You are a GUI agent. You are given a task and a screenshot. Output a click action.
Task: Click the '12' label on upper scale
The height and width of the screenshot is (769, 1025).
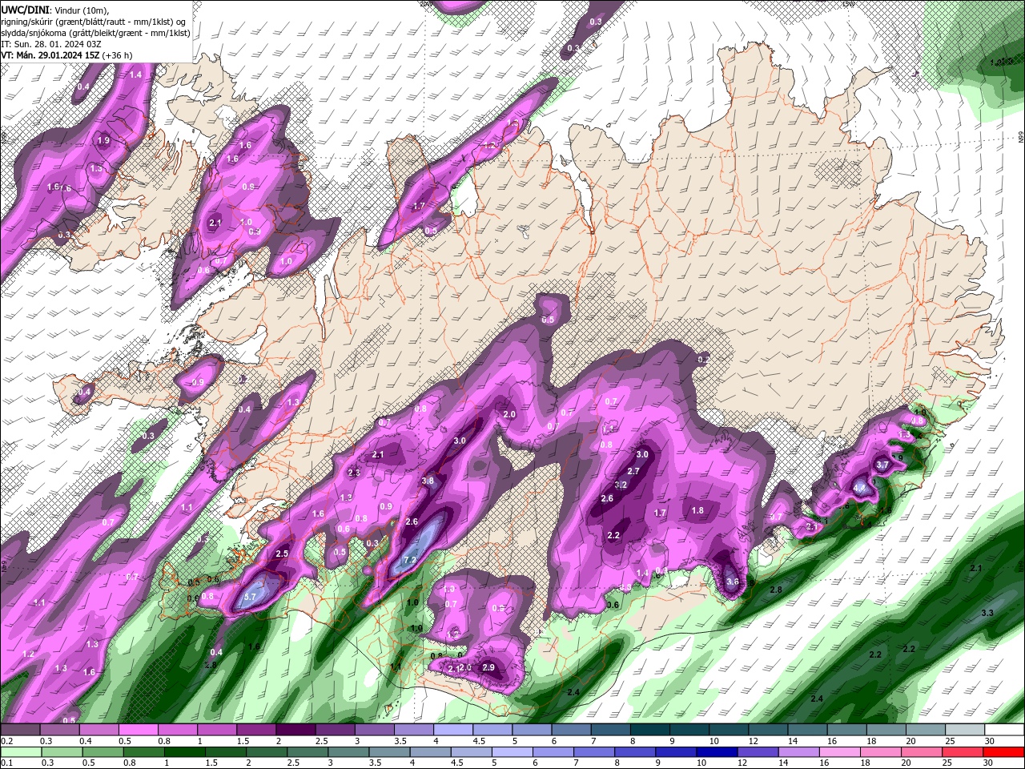tap(753, 741)
